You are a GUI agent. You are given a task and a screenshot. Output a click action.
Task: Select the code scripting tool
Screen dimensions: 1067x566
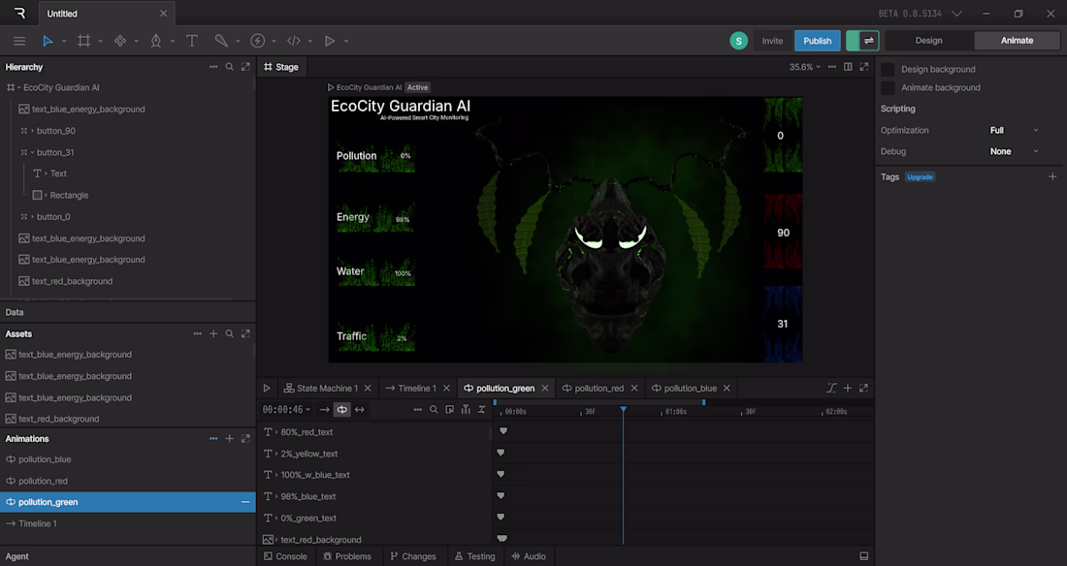293,41
